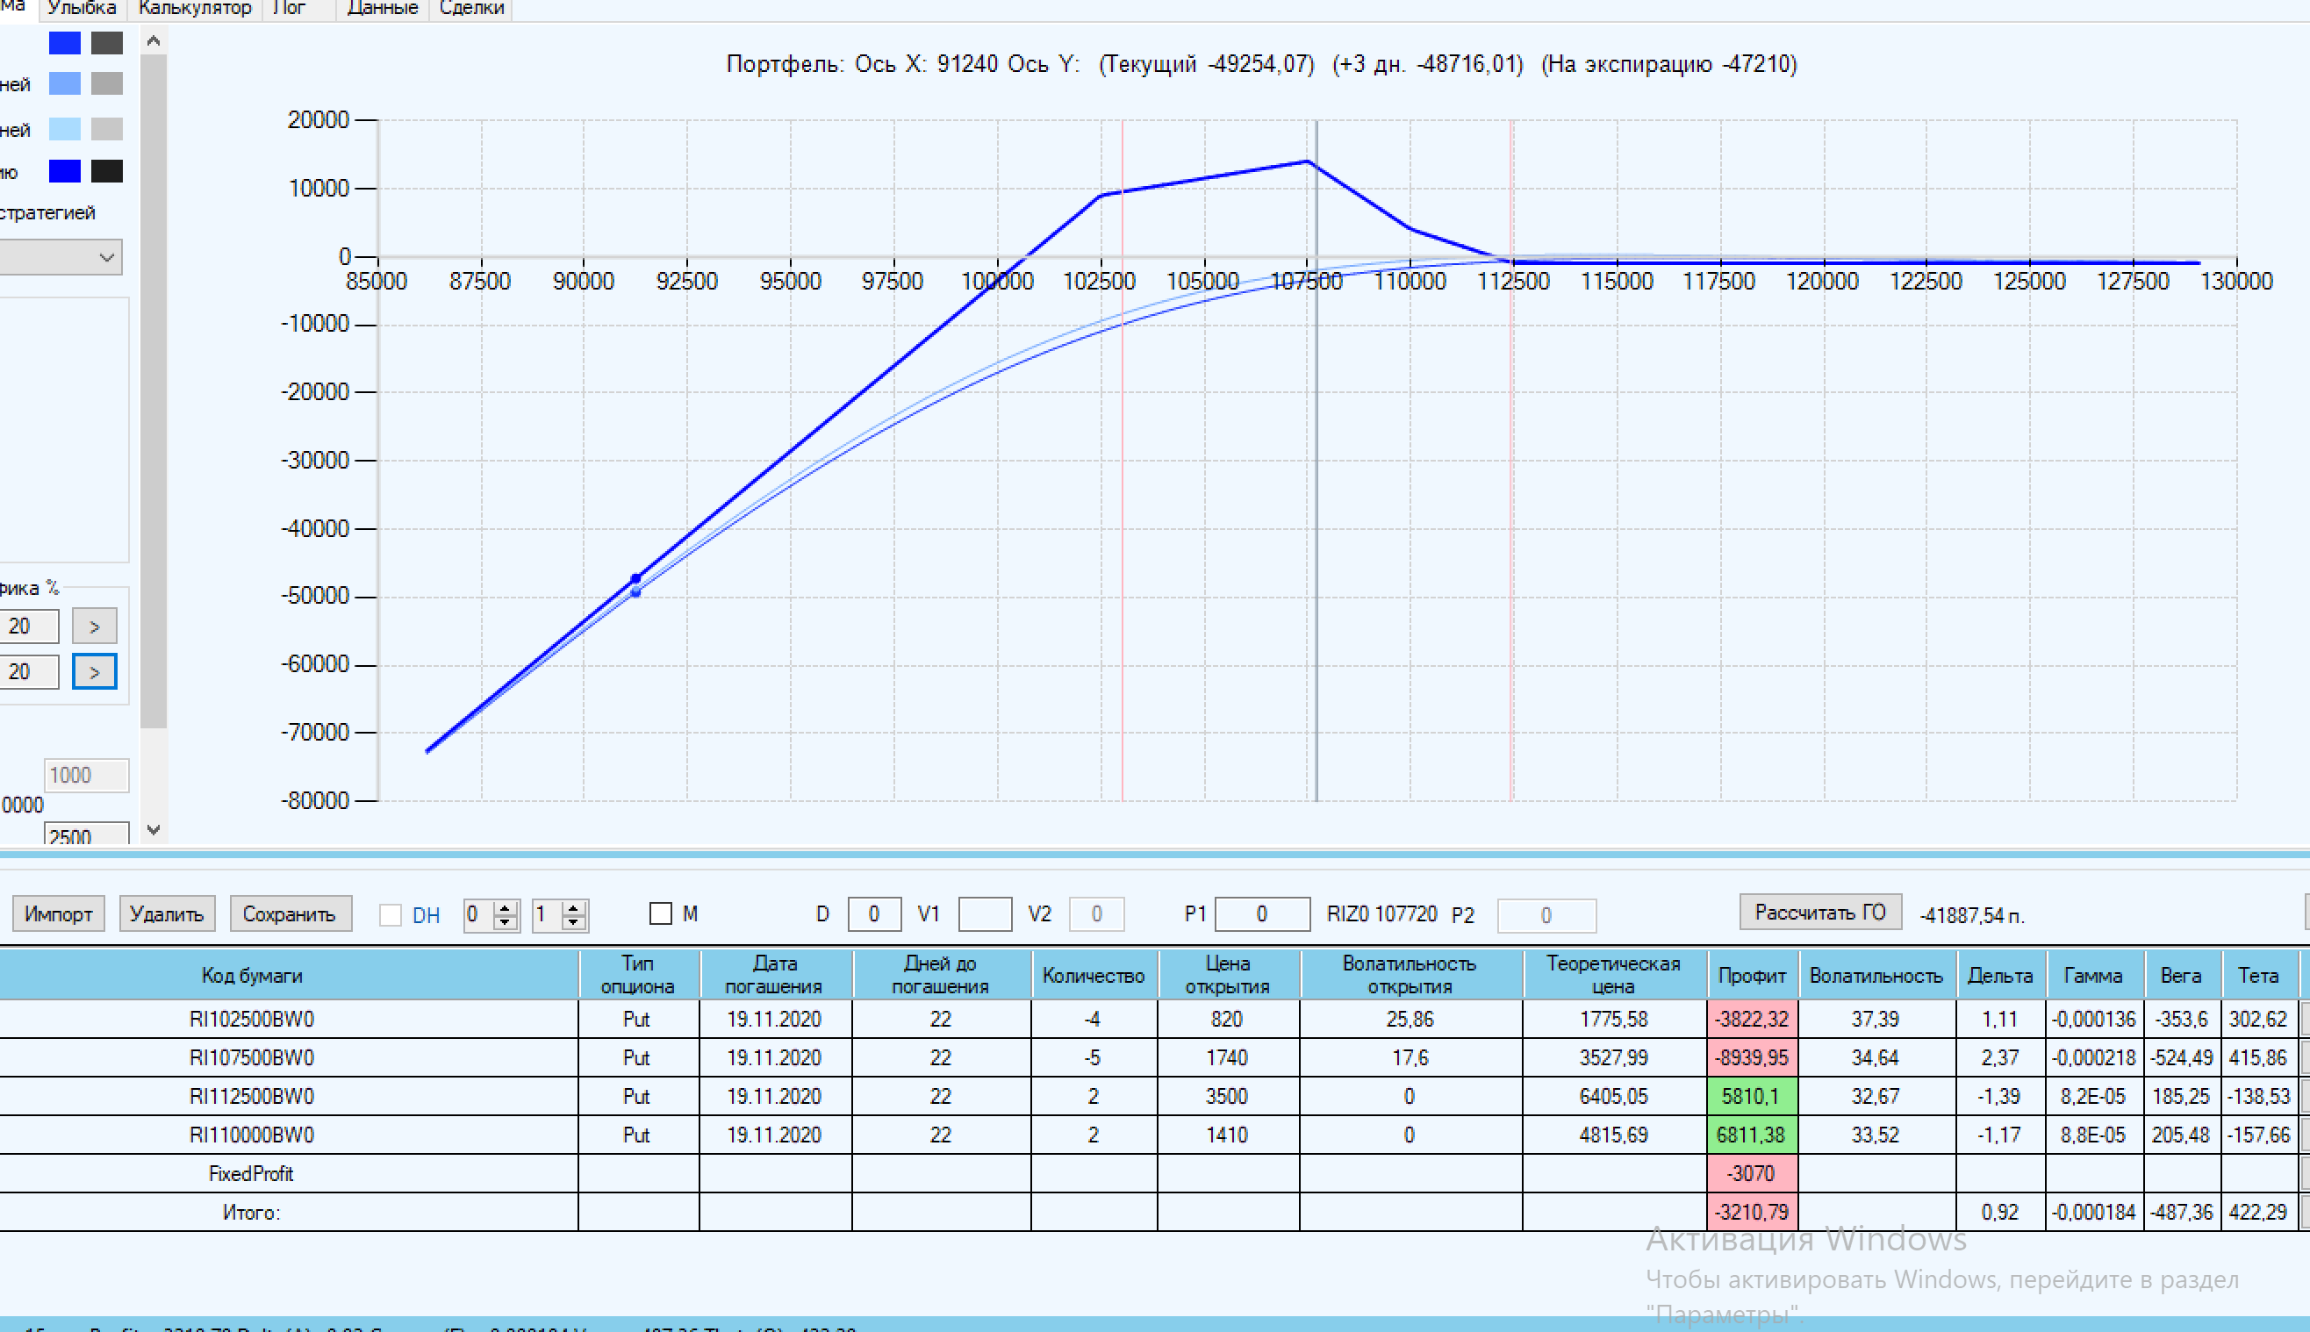Click the Сохранить button
This screenshot has width=2310, height=1332.
pos(289,914)
